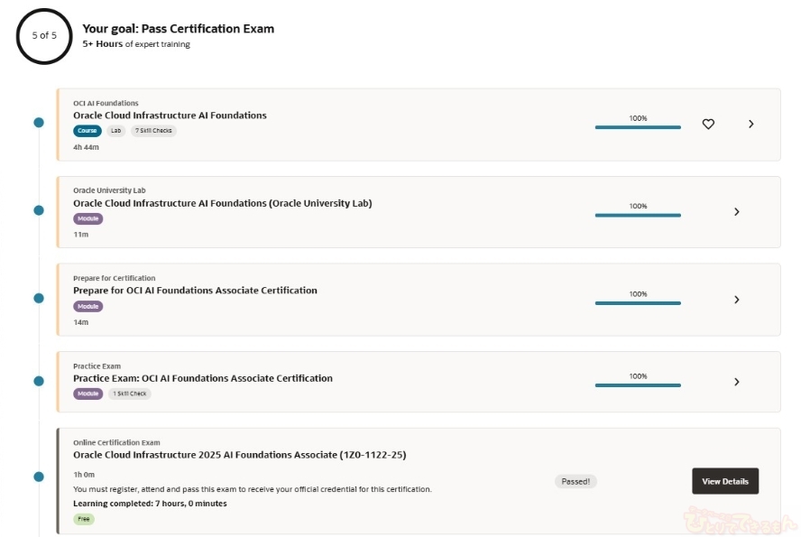Select the first timeline dot for AI Foundations
This screenshot has width=801, height=537.
tap(39, 122)
